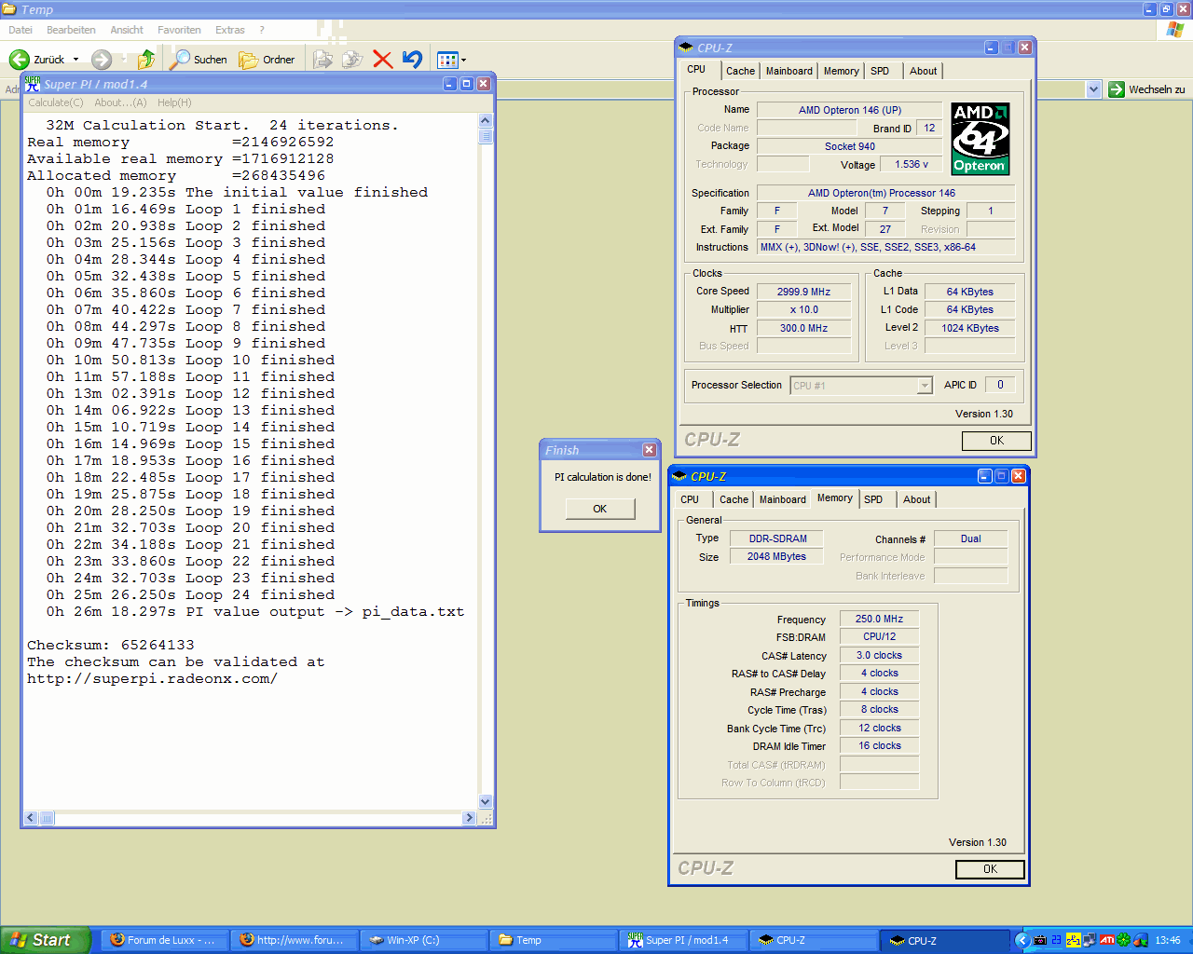Image resolution: width=1193 pixels, height=954 pixels.
Task: Click OK in the Finish dialog
Action: click(x=600, y=509)
